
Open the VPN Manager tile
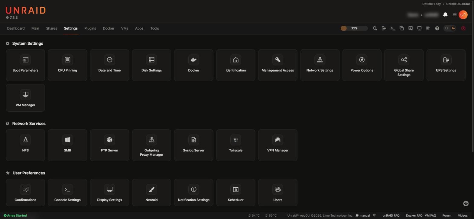click(x=278, y=145)
